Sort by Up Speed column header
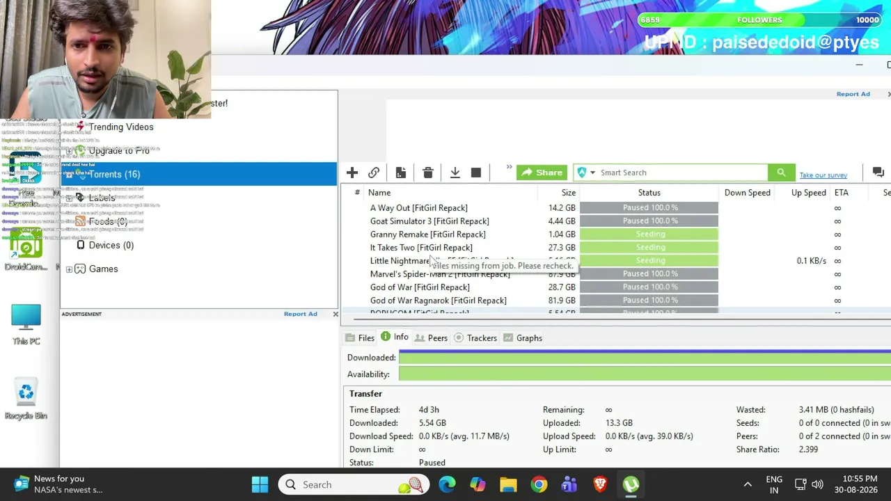 point(809,193)
